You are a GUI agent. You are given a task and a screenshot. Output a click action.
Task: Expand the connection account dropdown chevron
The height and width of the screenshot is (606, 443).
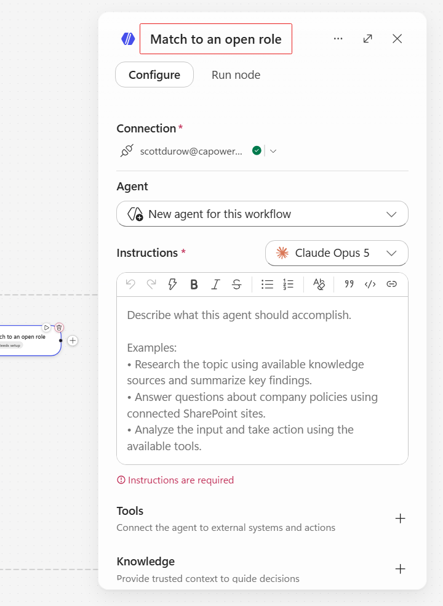point(273,151)
